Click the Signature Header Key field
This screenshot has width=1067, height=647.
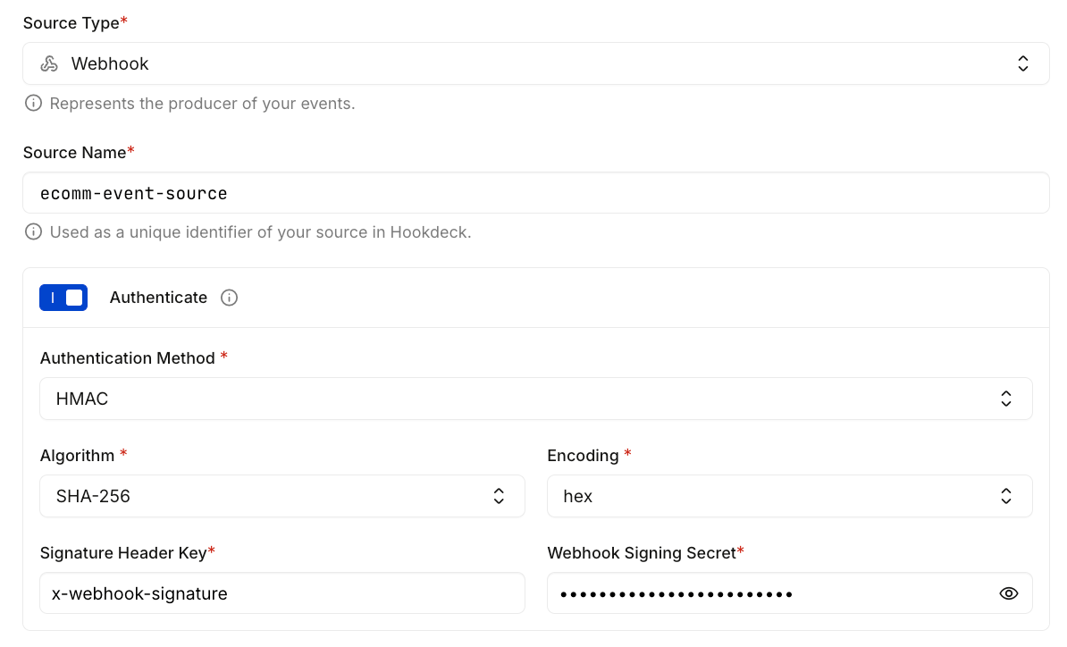click(282, 592)
